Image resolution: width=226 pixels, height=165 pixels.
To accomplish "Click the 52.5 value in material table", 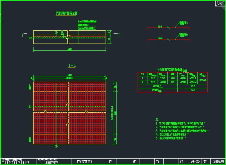I will [x=192, y=90].
